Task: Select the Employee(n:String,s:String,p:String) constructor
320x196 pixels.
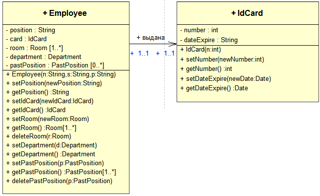Action: click(61, 74)
